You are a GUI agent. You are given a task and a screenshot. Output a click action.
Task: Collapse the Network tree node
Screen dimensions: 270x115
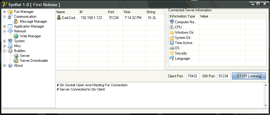click(5, 32)
